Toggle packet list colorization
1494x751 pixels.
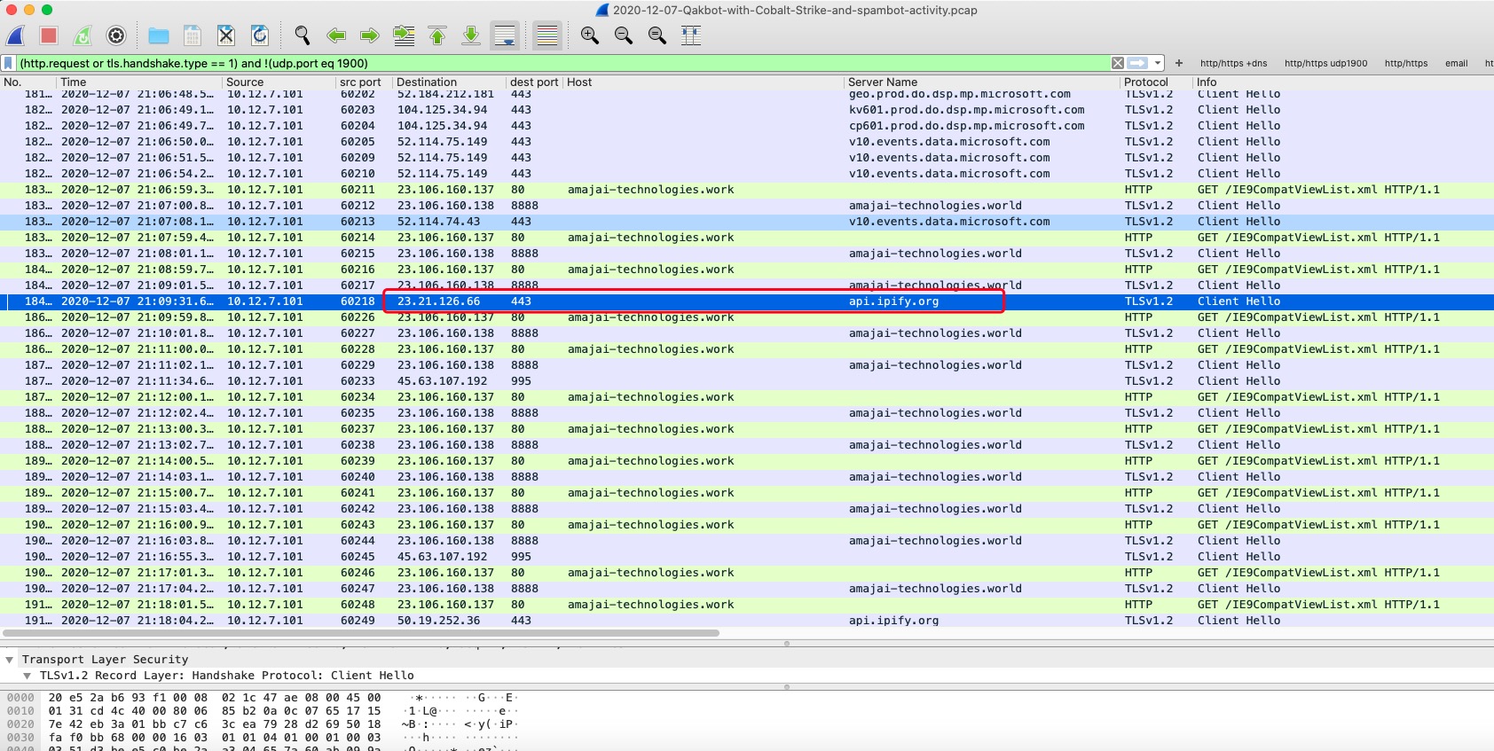tap(547, 35)
